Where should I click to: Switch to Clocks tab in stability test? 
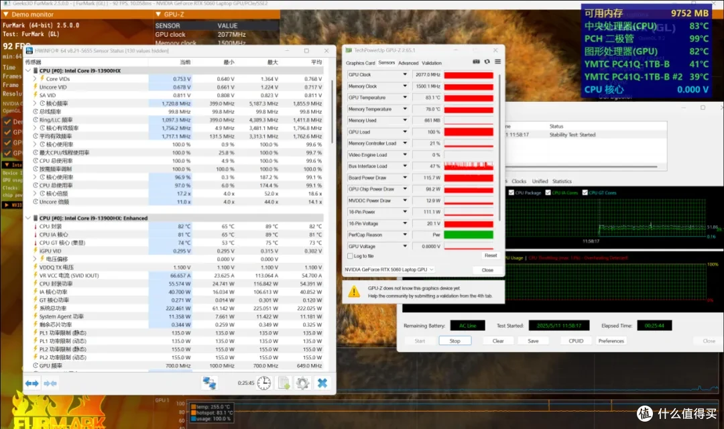tap(518, 181)
